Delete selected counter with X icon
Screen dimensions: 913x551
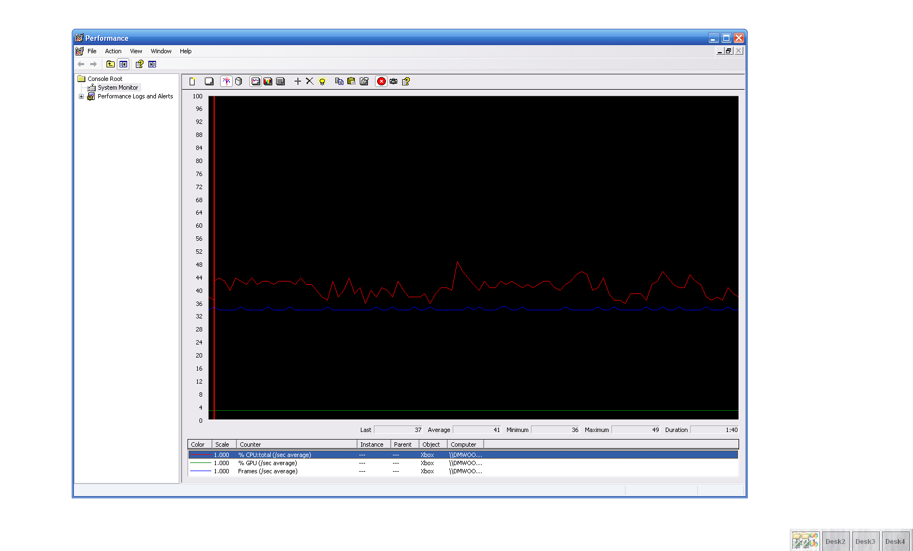click(310, 82)
